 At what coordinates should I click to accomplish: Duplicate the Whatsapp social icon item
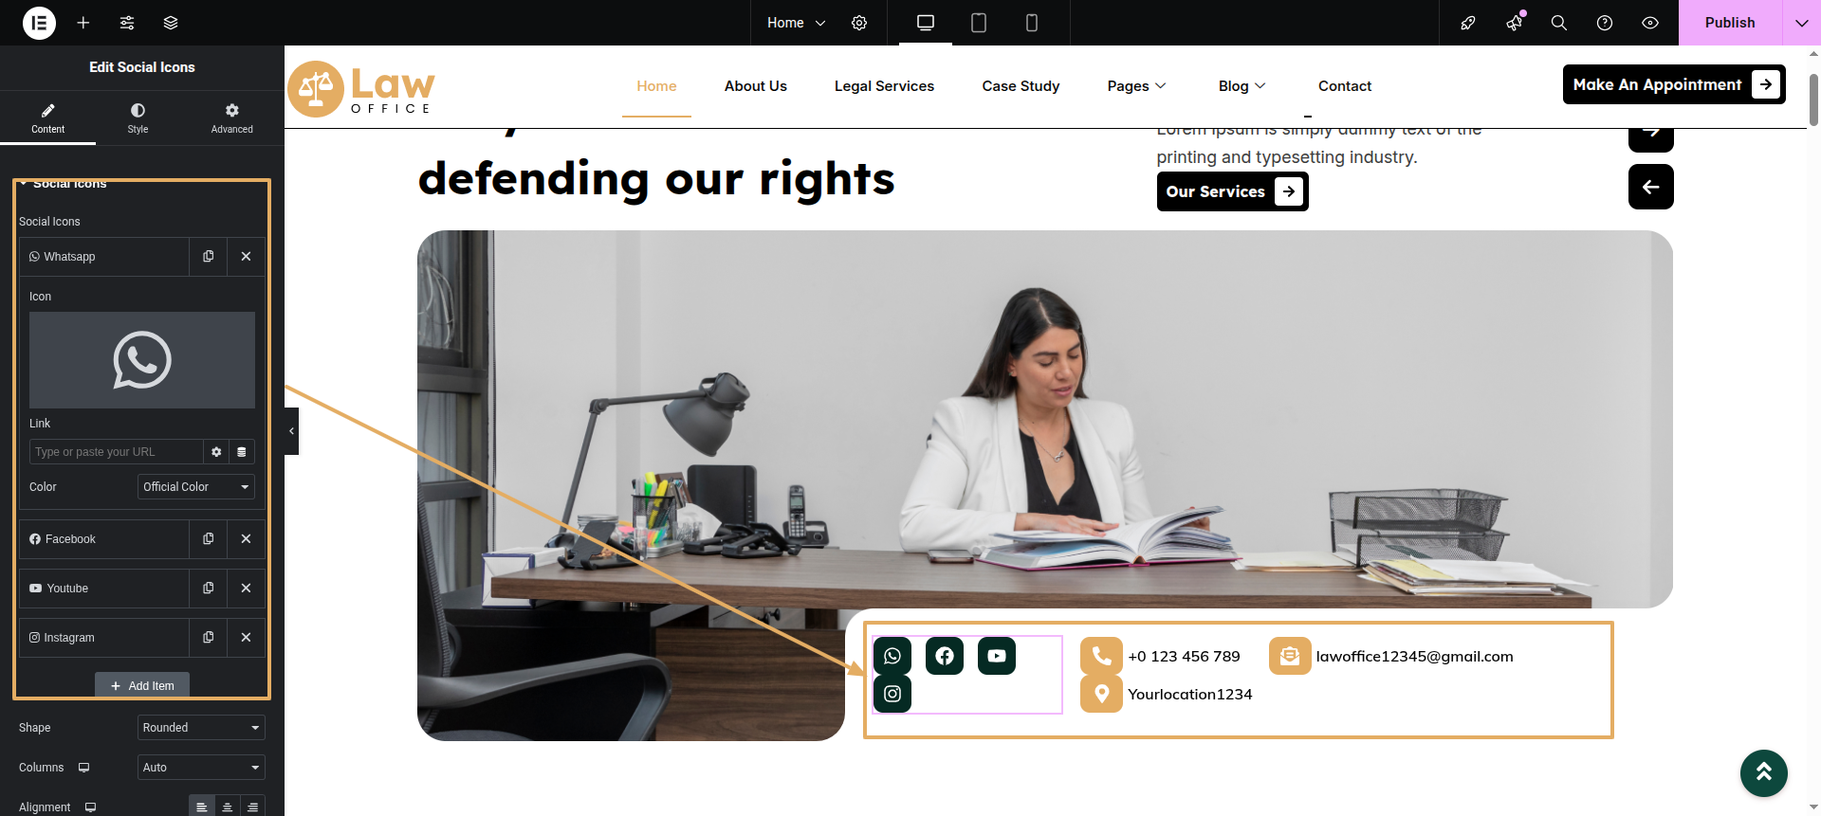coord(209,257)
